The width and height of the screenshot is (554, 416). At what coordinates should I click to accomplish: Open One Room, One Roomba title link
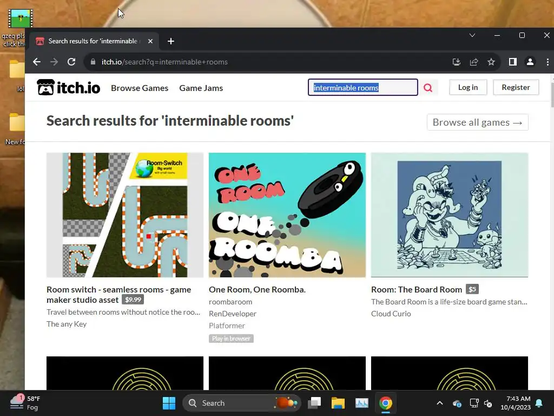click(257, 290)
